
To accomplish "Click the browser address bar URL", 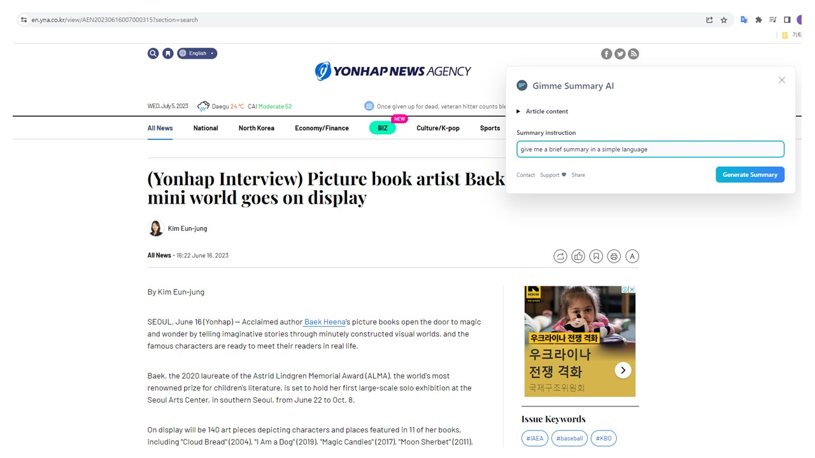I will coord(115,20).
